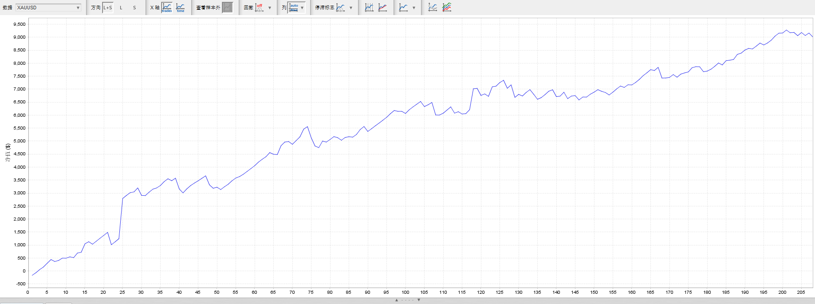Open the faded comparison chart icon

tap(433, 8)
